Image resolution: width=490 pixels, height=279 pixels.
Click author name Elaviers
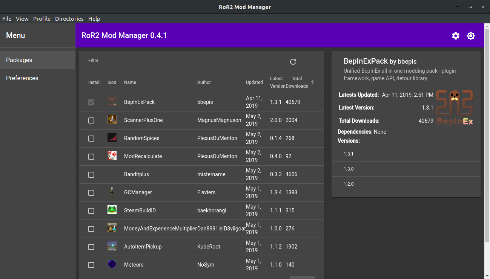pos(206,192)
